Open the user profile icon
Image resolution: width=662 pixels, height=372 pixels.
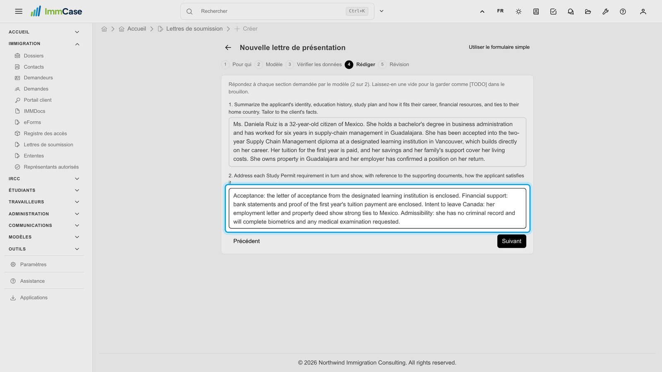[x=643, y=12]
